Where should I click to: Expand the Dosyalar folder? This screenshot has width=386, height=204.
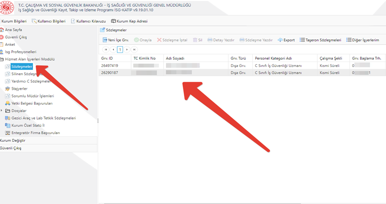coord(3,110)
